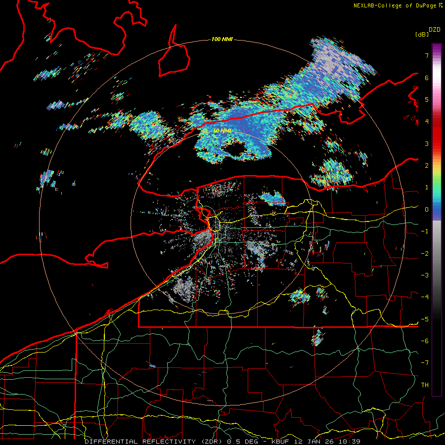
Task: Click the 0 value on color scale
Action: pos(427,210)
